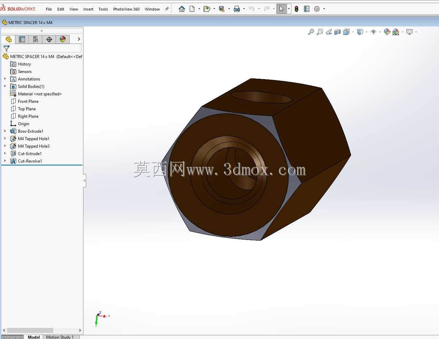
Task: Show more manager tabs with the chevron
Action: (79, 39)
